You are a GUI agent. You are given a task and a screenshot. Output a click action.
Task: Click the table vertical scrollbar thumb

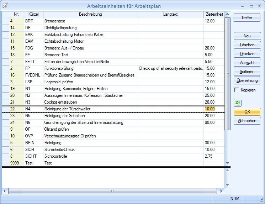point(228,74)
